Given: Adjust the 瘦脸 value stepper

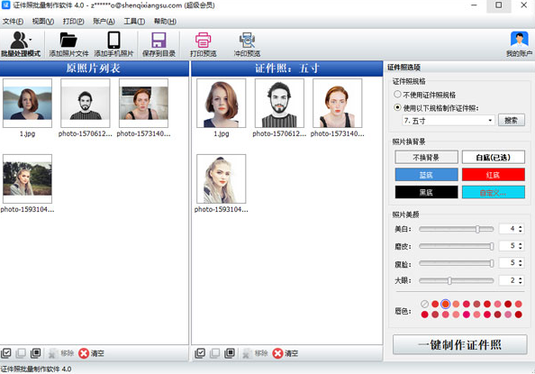Looking at the screenshot, I should coord(521,262).
